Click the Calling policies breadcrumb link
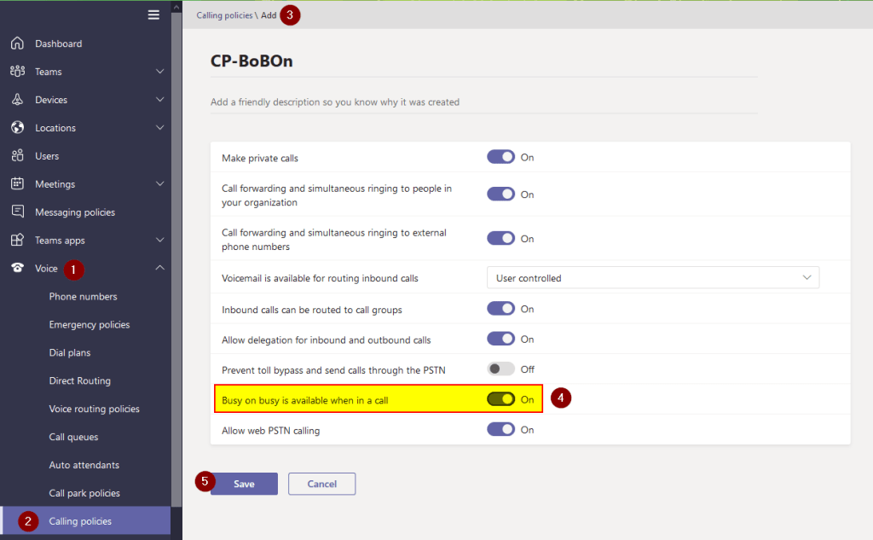 pos(224,15)
